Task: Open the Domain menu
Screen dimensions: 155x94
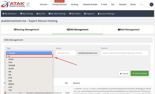Action: pos(44,4)
